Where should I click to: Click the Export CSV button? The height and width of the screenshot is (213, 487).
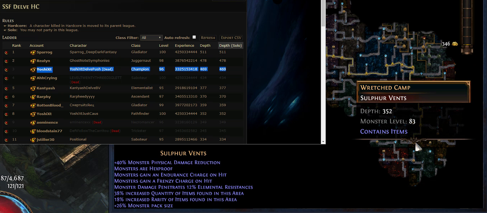pyautogui.click(x=231, y=38)
